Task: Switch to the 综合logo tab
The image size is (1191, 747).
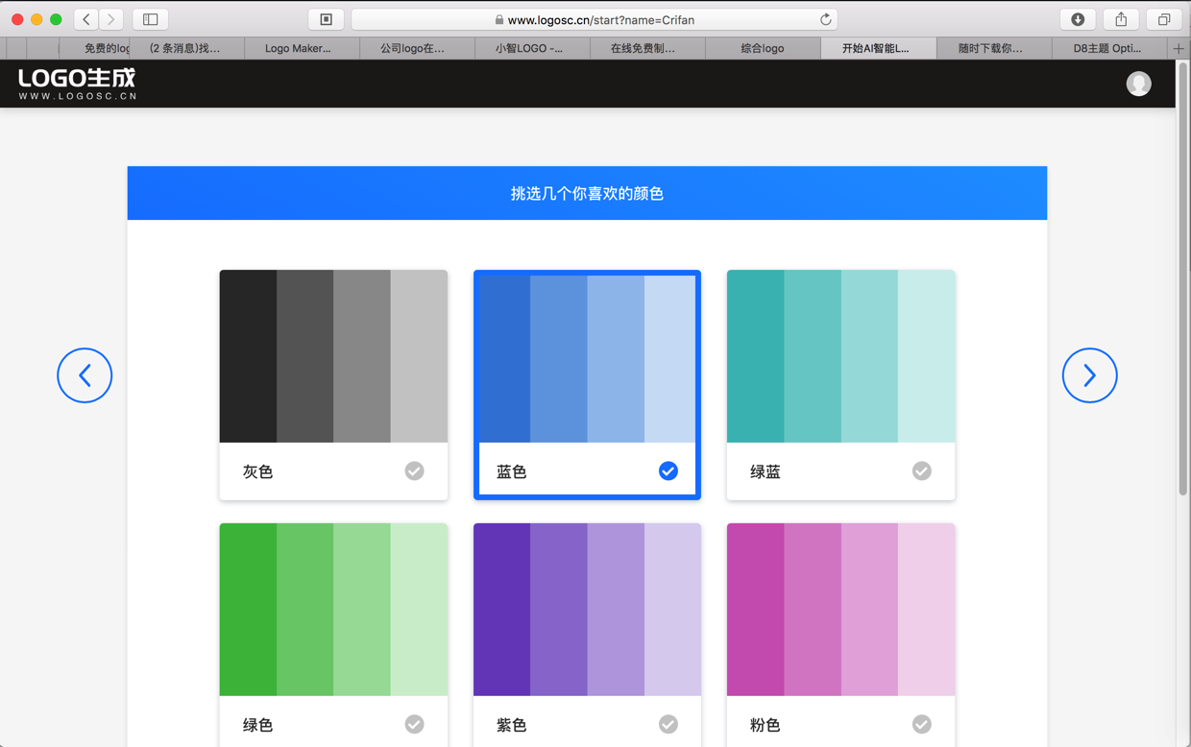Action: click(x=762, y=48)
